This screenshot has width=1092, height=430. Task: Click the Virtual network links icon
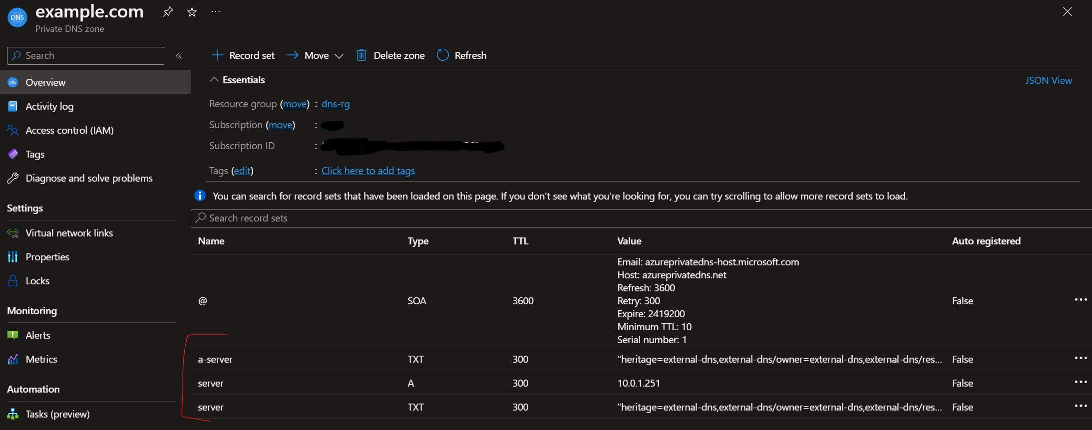tap(13, 233)
